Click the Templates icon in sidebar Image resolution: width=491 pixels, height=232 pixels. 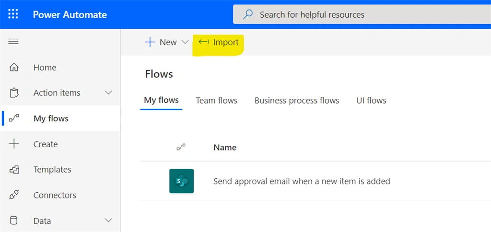click(14, 170)
